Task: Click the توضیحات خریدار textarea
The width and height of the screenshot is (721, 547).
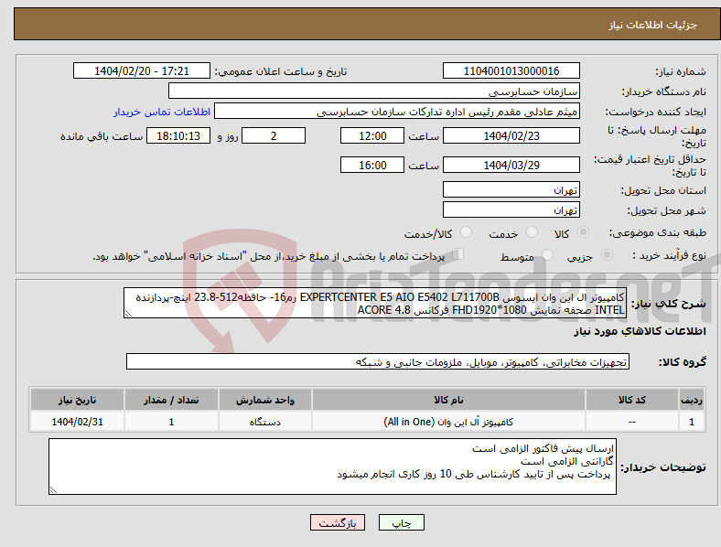Action: [332, 467]
